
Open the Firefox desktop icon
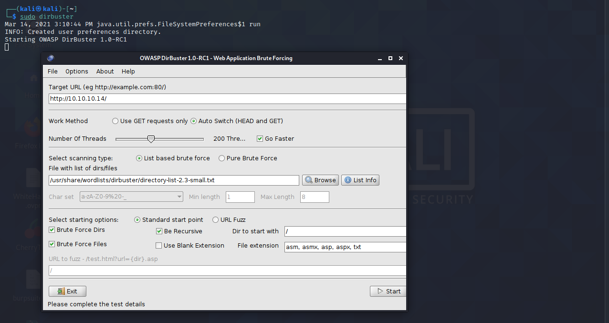[33, 128]
